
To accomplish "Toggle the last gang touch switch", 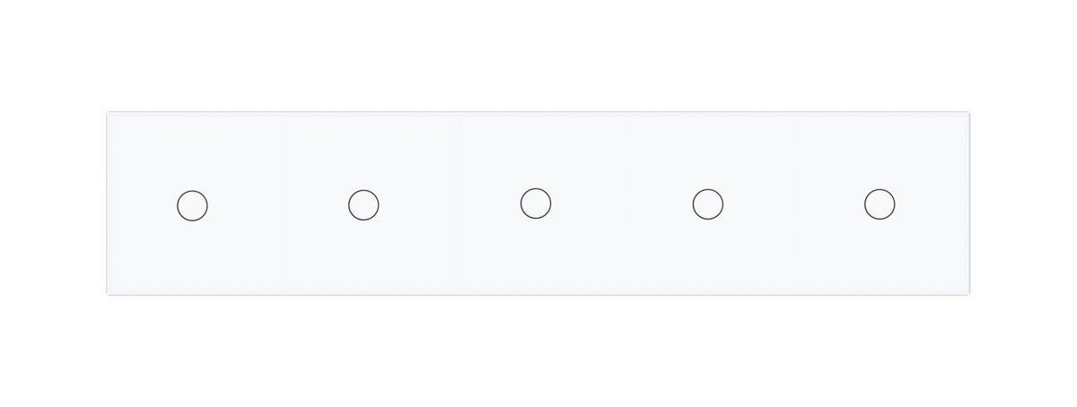I will (x=880, y=203).
